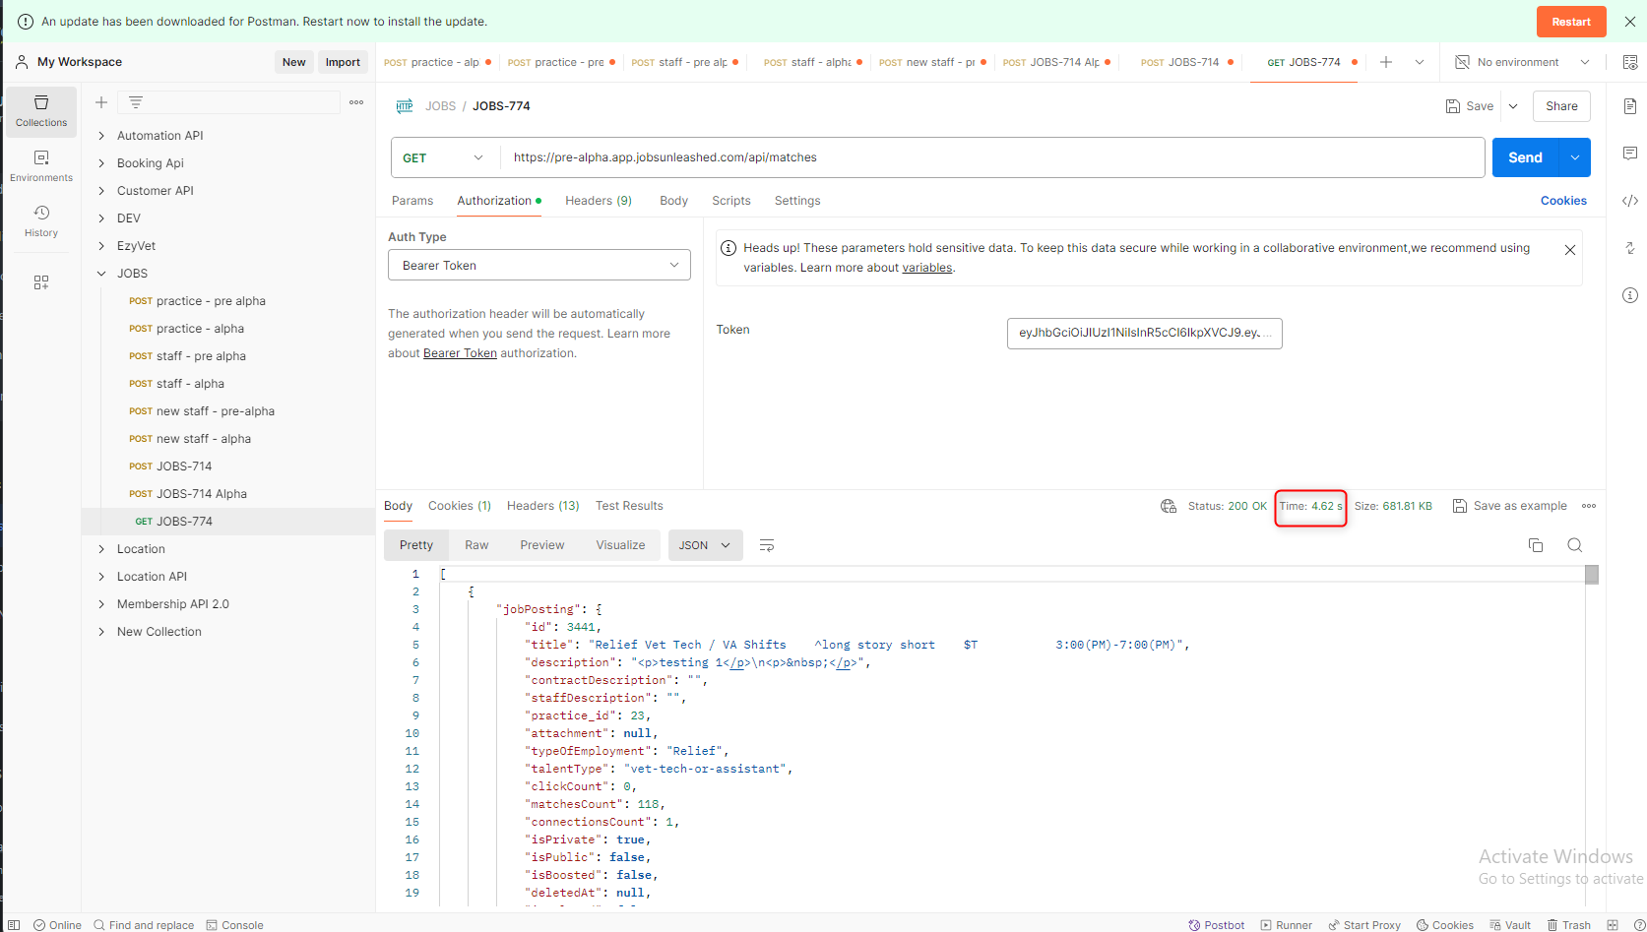Copy the response body with copy icon
Viewport: 1647px width, 932px height.
click(x=1535, y=545)
